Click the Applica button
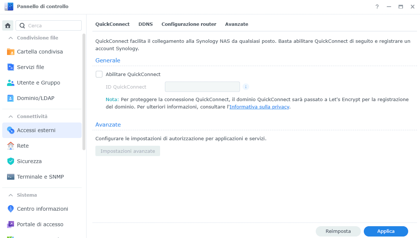Image resolution: width=420 pixels, height=238 pixels. [x=386, y=231]
